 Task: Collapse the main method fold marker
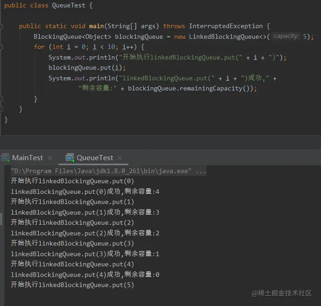pyautogui.click(x=1, y=26)
